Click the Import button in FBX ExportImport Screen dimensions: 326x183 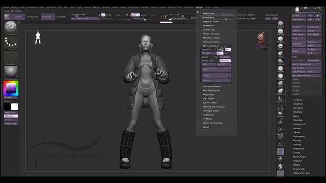click(215, 75)
